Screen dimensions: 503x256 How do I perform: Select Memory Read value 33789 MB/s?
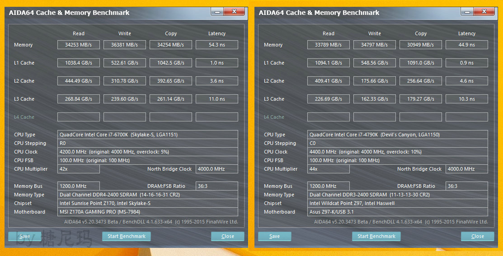tap(329, 45)
